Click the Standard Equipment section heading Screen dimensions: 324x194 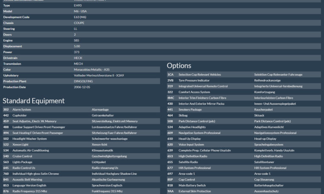[34, 101]
